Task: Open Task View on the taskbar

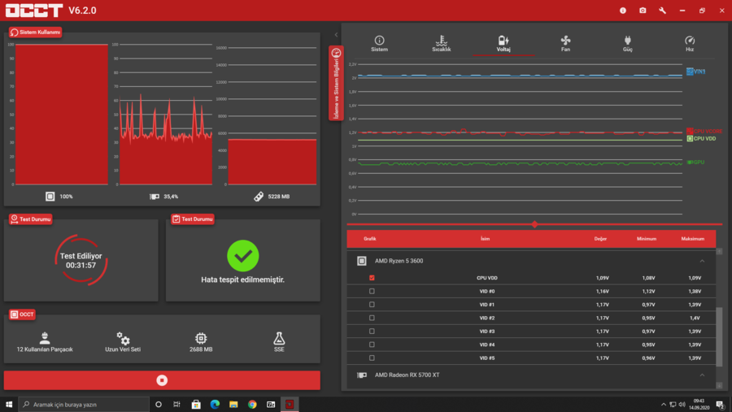Action: click(x=176, y=404)
